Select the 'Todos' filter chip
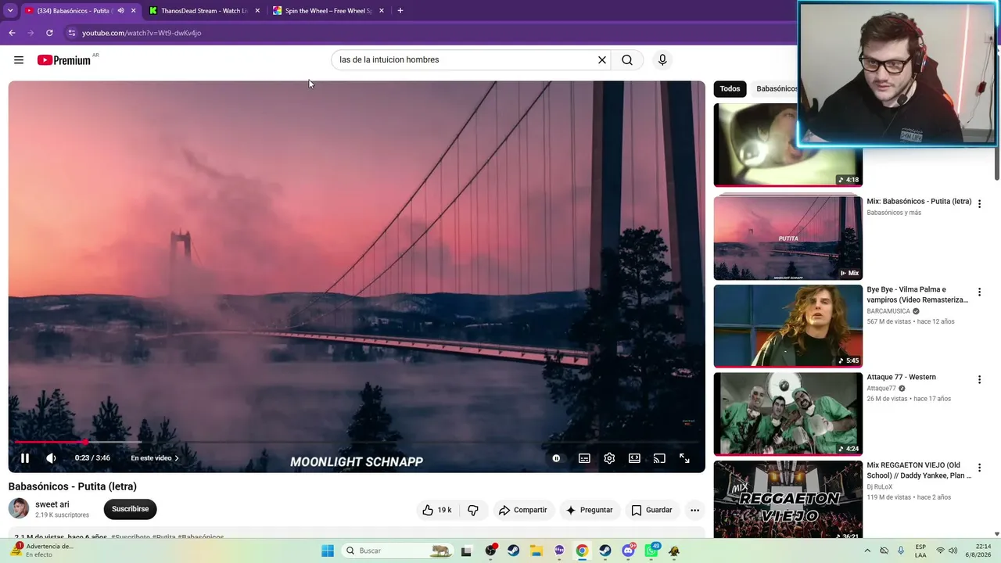Screen dimensions: 1001x563 click(730, 89)
